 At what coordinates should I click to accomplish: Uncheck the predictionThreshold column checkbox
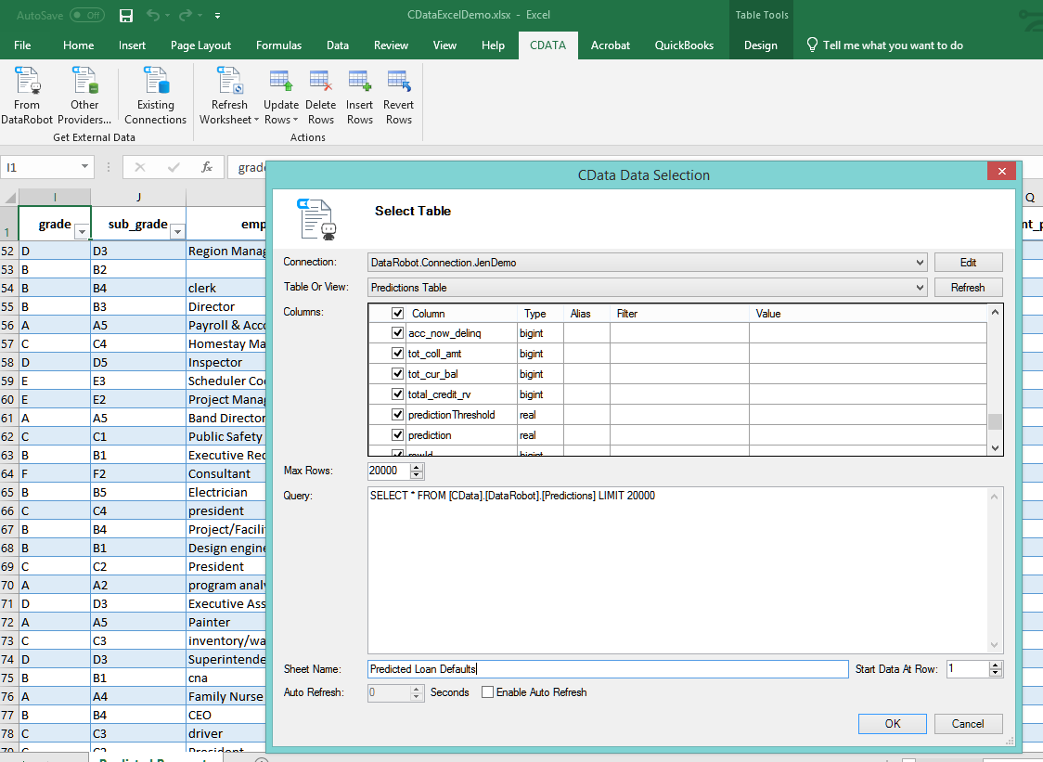pos(398,415)
